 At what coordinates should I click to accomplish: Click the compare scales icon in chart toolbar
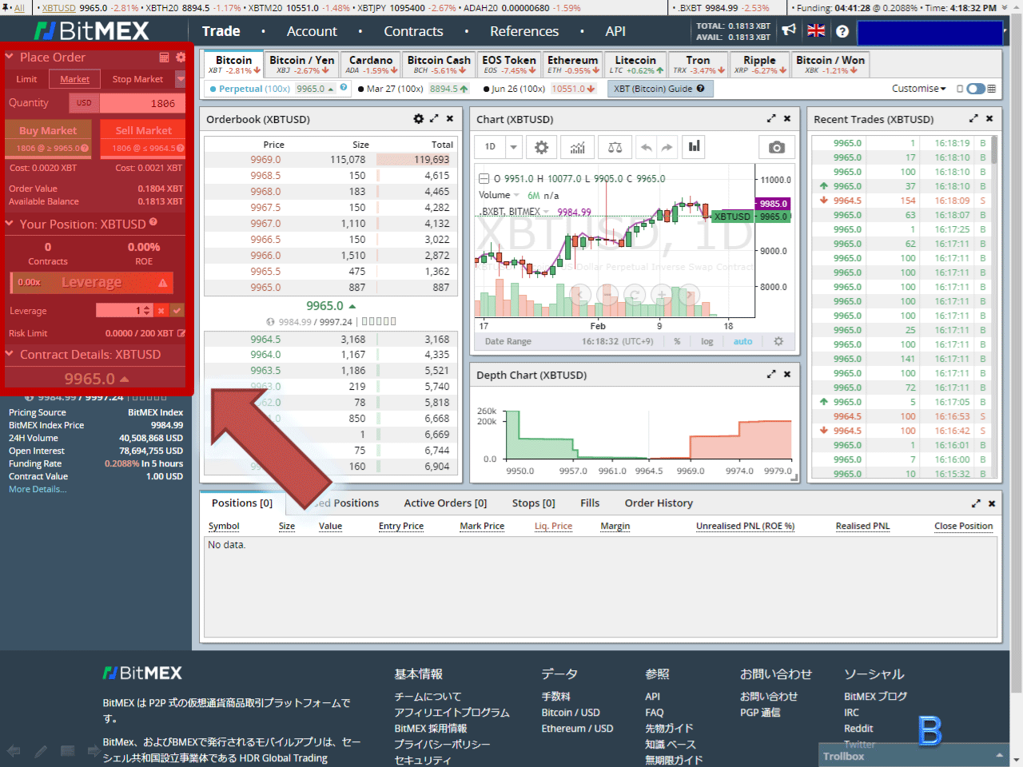tap(615, 147)
